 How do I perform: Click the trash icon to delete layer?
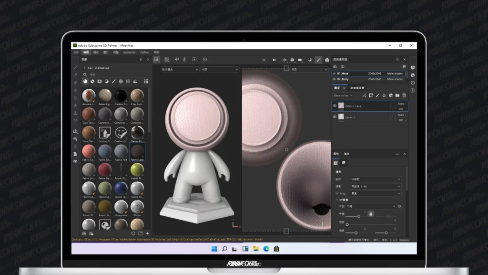point(404,95)
